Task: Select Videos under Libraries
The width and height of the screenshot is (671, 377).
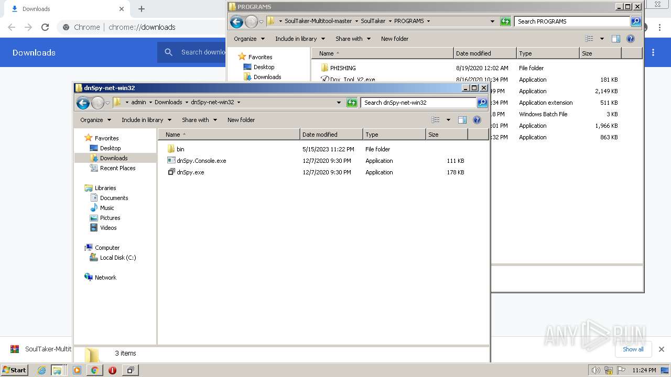Action: point(108,228)
